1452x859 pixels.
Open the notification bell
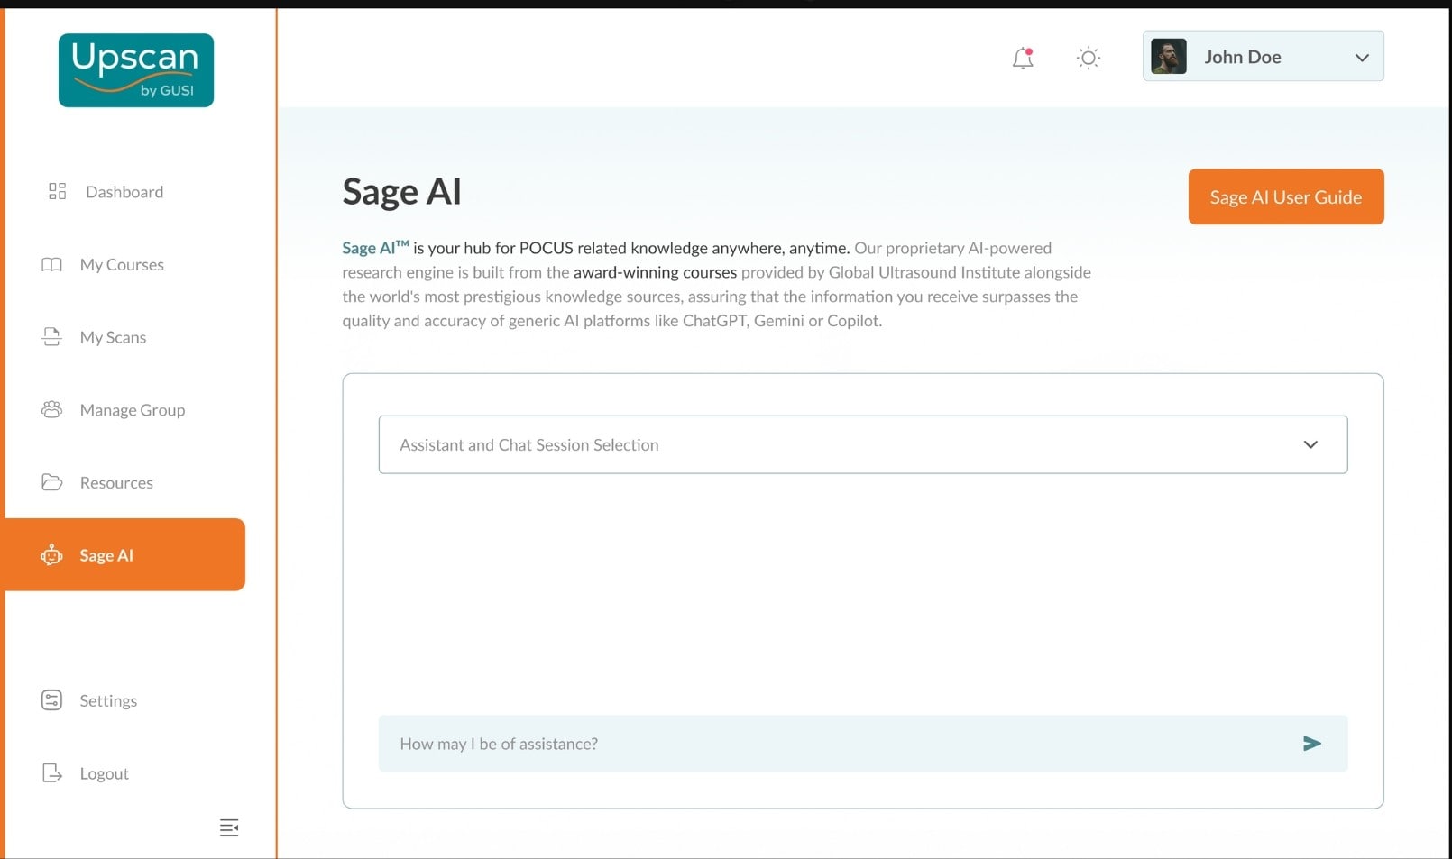pyautogui.click(x=1023, y=58)
